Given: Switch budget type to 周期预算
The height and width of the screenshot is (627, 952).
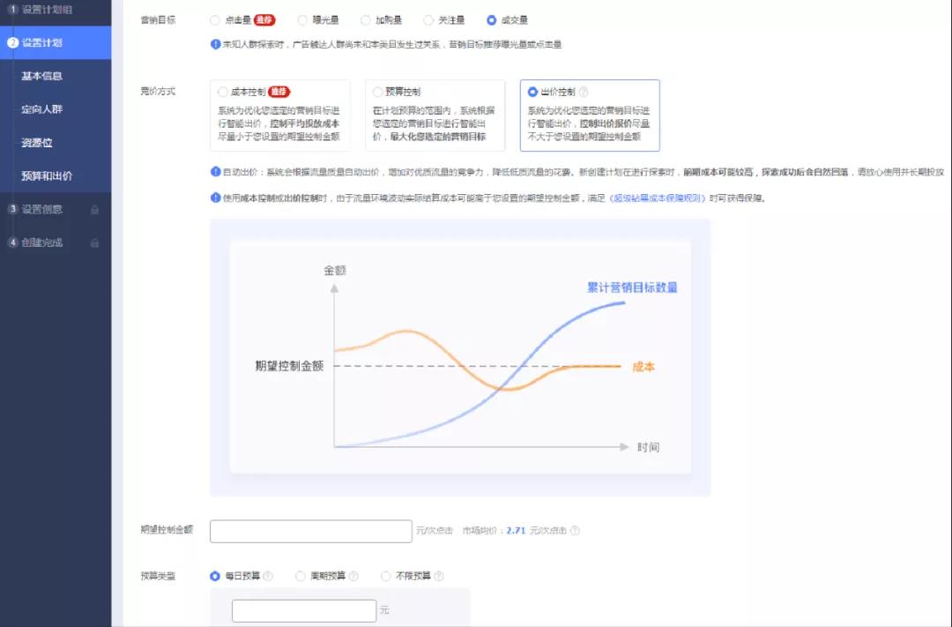Looking at the screenshot, I should (x=301, y=576).
